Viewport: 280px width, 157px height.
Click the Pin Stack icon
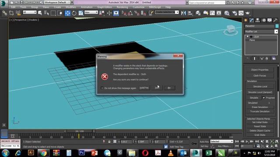pyautogui.click(x=247, y=58)
